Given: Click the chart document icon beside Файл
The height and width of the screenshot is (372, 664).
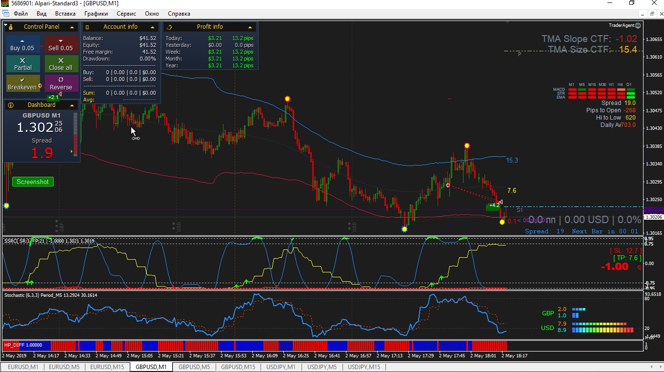Looking at the screenshot, I should click(x=6, y=14).
